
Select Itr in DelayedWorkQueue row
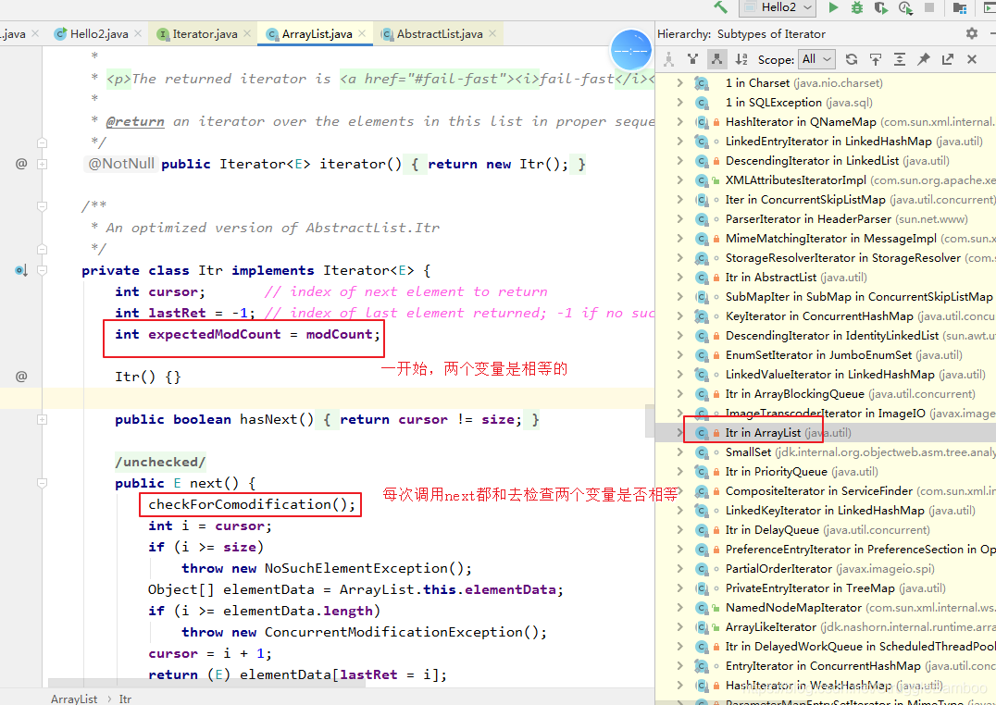(x=826, y=647)
